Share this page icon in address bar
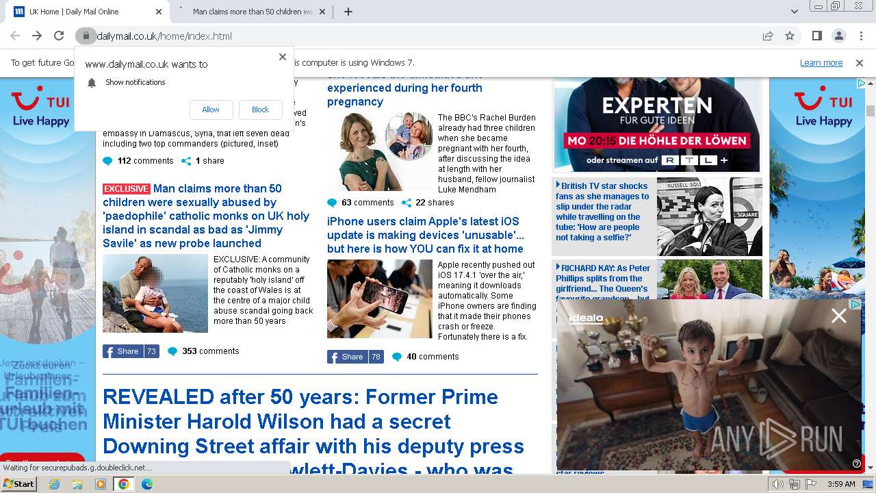876x493 pixels. tap(768, 36)
